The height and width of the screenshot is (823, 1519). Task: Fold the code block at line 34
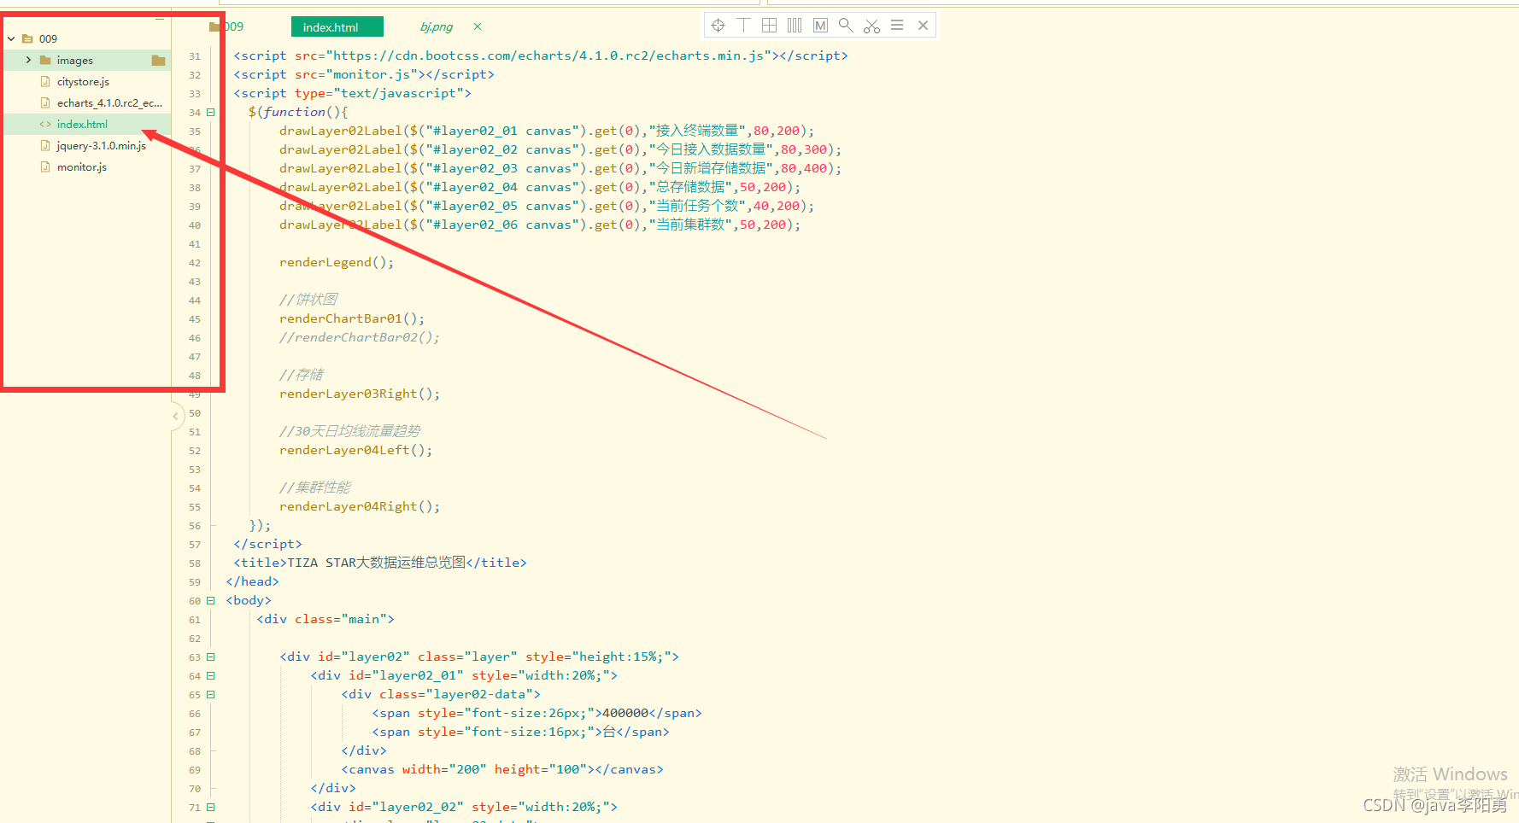click(x=211, y=112)
